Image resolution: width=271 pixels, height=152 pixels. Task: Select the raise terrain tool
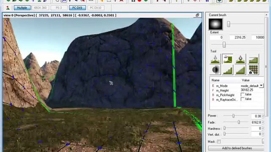click(215, 59)
